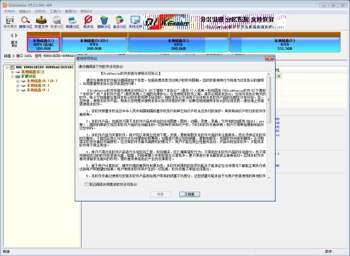
Task: Go to next disk with right arrow
Action: click(16, 35)
